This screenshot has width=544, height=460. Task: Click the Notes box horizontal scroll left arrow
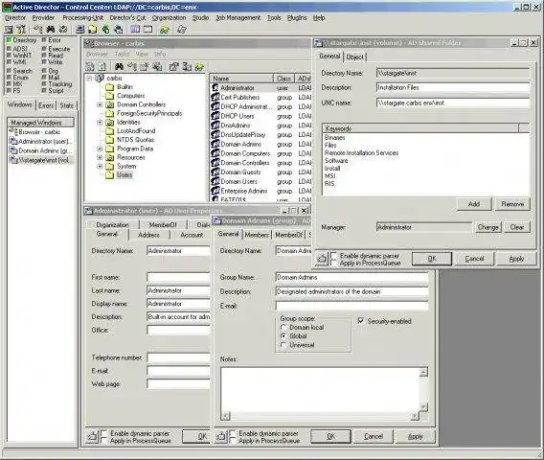tap(225, 416)
